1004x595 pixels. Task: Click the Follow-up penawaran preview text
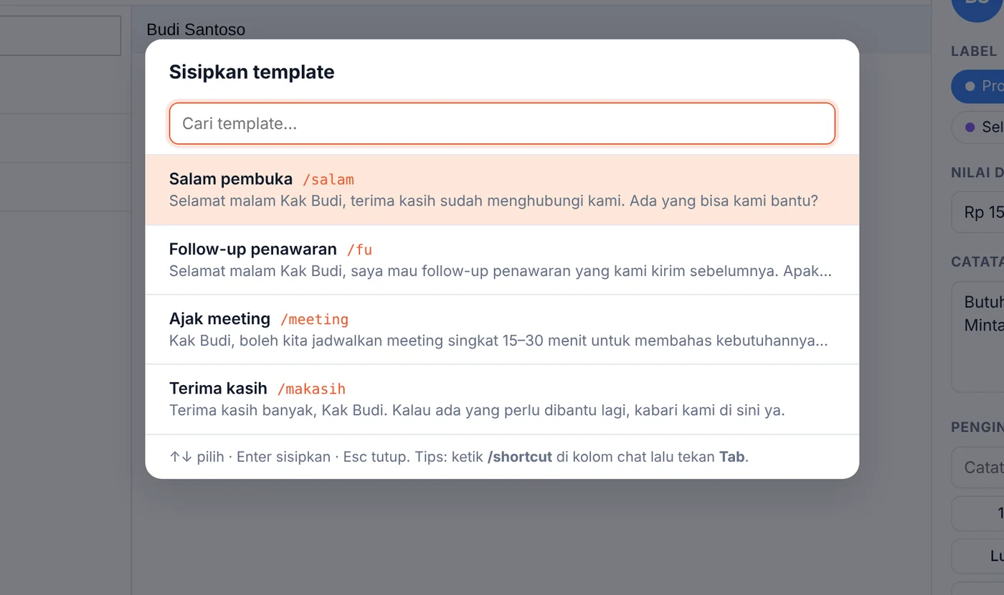click(x=501, y=271)
